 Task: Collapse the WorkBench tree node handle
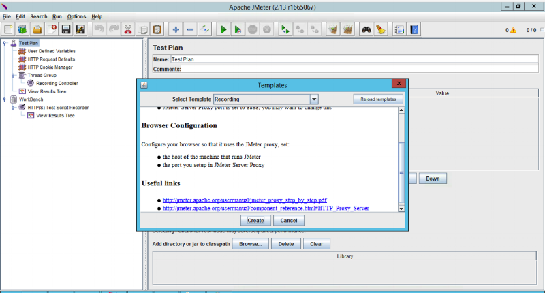click(x=5, y=99)
